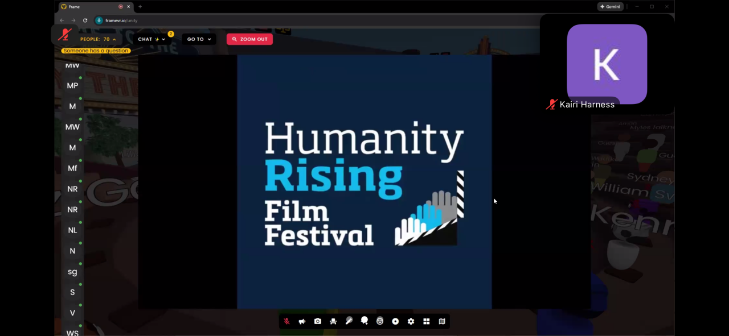Click the Gemini button in title bar

[x=610, y=7]
